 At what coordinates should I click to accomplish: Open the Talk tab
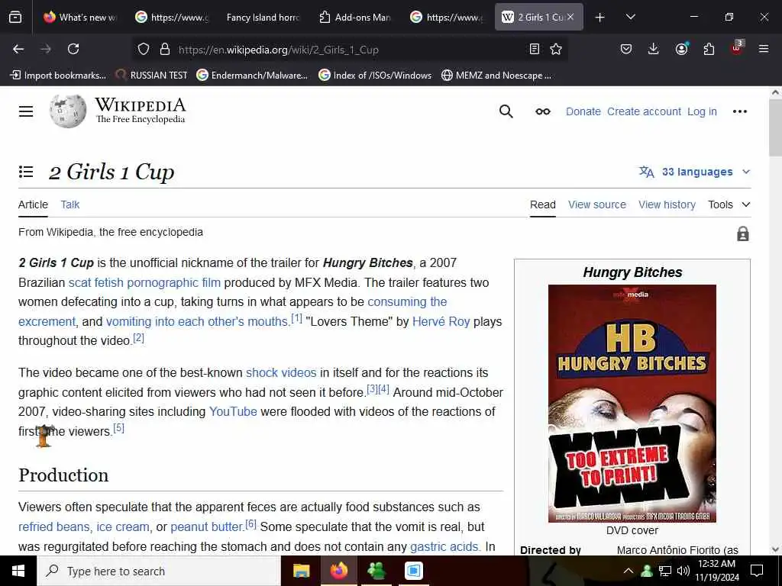[x=69, y=204]
